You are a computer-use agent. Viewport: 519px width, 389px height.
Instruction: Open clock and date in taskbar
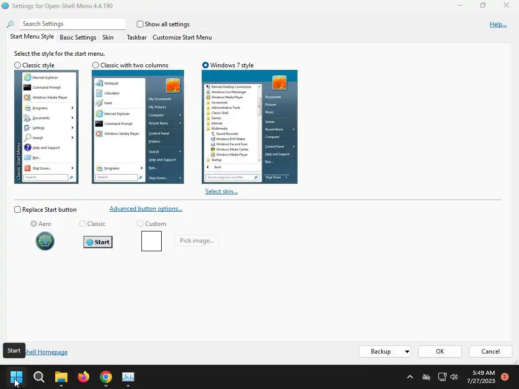coord(481,377)
